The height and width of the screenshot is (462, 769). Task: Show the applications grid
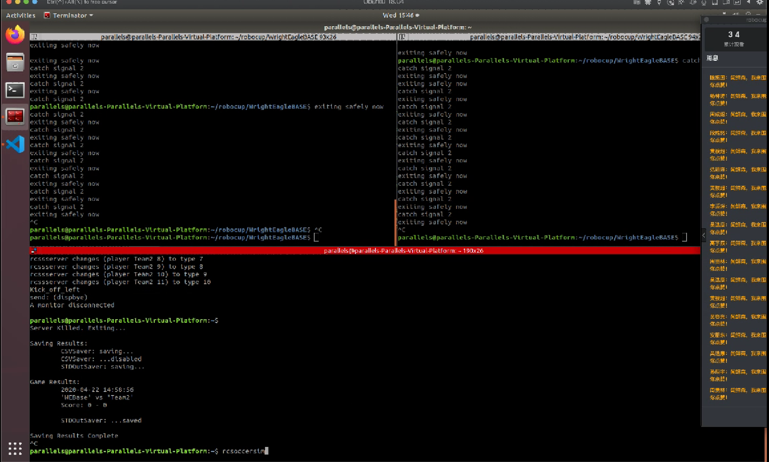tap(15, 448)
